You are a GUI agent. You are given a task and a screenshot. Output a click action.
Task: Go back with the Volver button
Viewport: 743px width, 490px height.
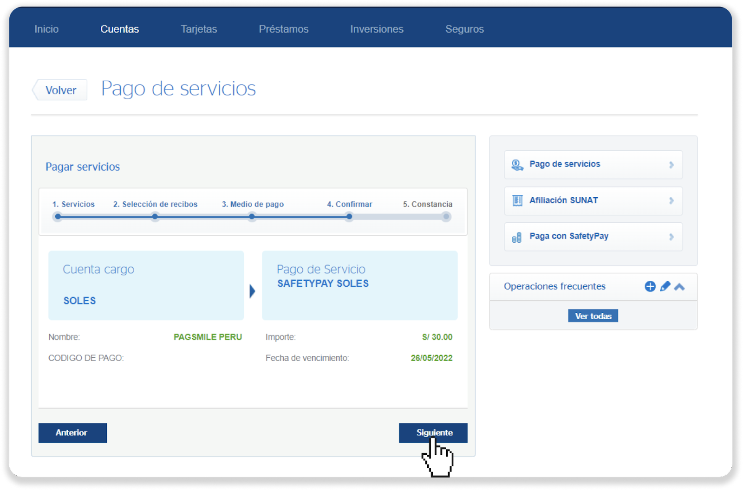[60, 90]
